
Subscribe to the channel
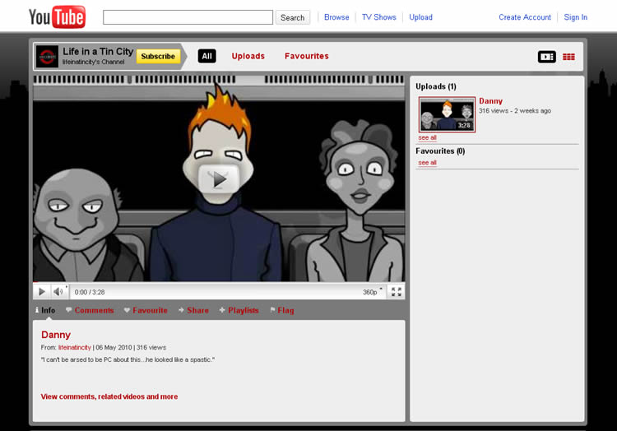(158, 56)
